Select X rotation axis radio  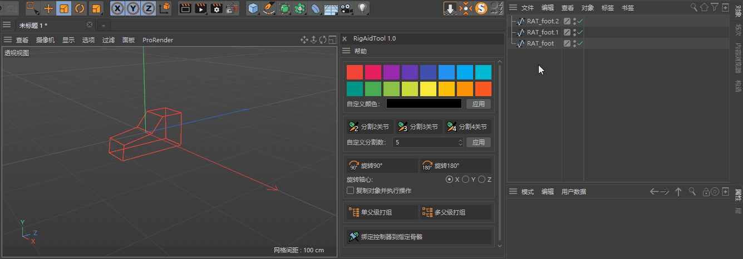[x=450, y=180]
